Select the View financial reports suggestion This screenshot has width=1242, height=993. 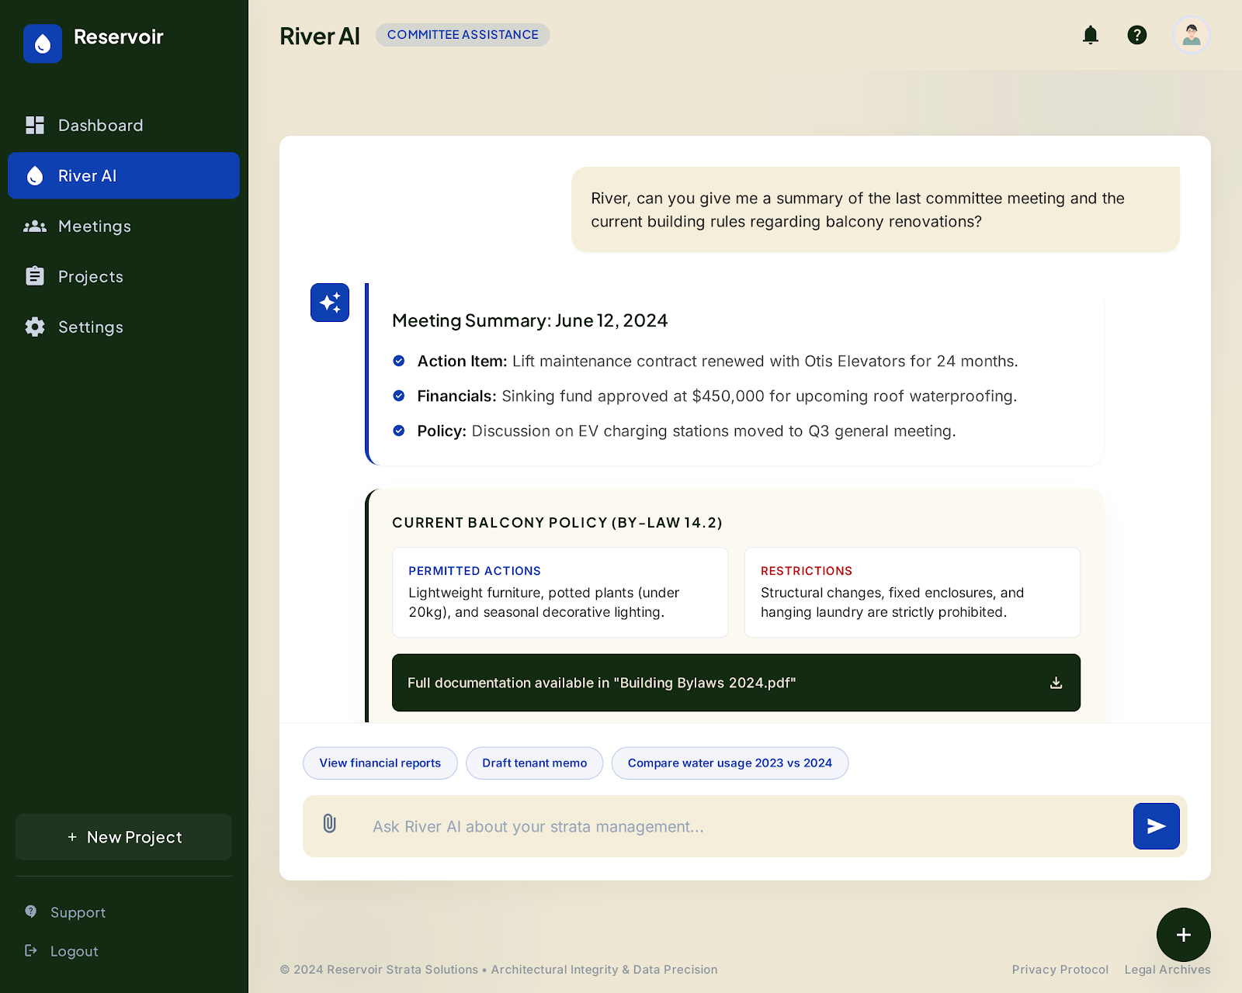point(380,763)
